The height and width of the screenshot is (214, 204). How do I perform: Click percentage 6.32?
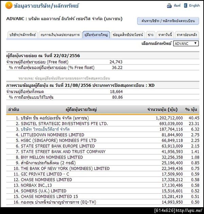coord(195,129)
